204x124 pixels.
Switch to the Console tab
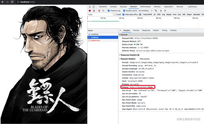click(x=113, y=7)
